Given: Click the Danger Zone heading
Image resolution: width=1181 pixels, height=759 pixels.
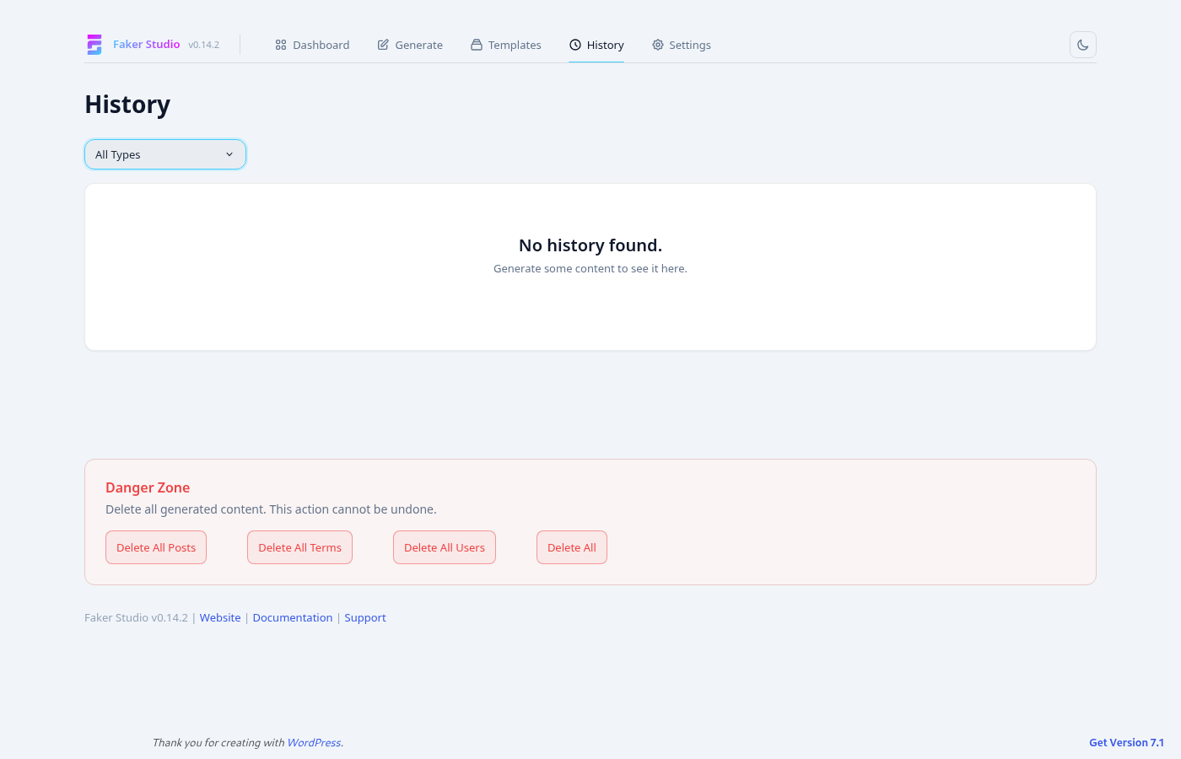Looking at the screenshot, I should coord(148,487).
